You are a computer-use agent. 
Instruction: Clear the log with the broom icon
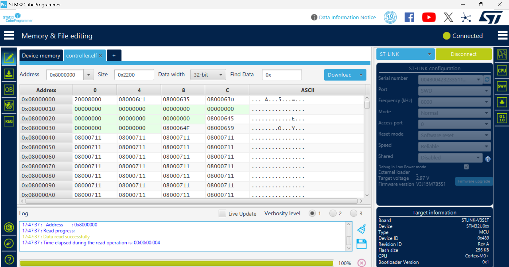click(x=361, y=229)
